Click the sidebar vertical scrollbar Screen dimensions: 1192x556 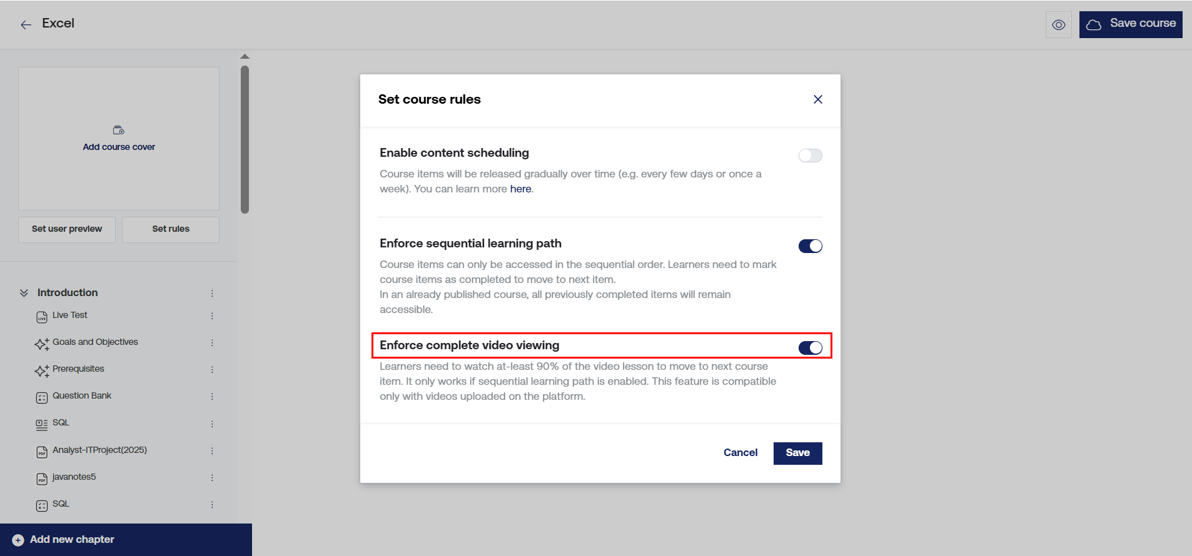[245, 139]
